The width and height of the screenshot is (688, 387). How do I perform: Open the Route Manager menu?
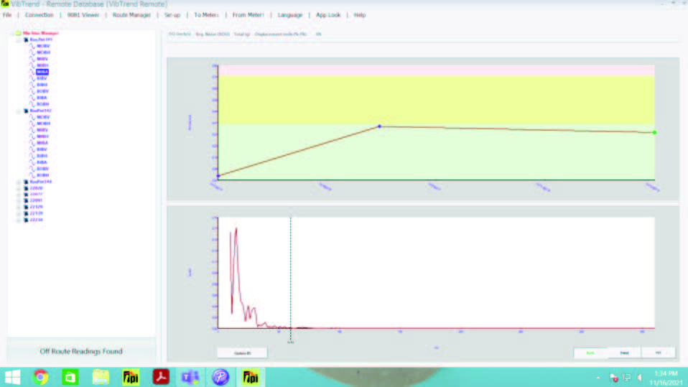point(131,15)
